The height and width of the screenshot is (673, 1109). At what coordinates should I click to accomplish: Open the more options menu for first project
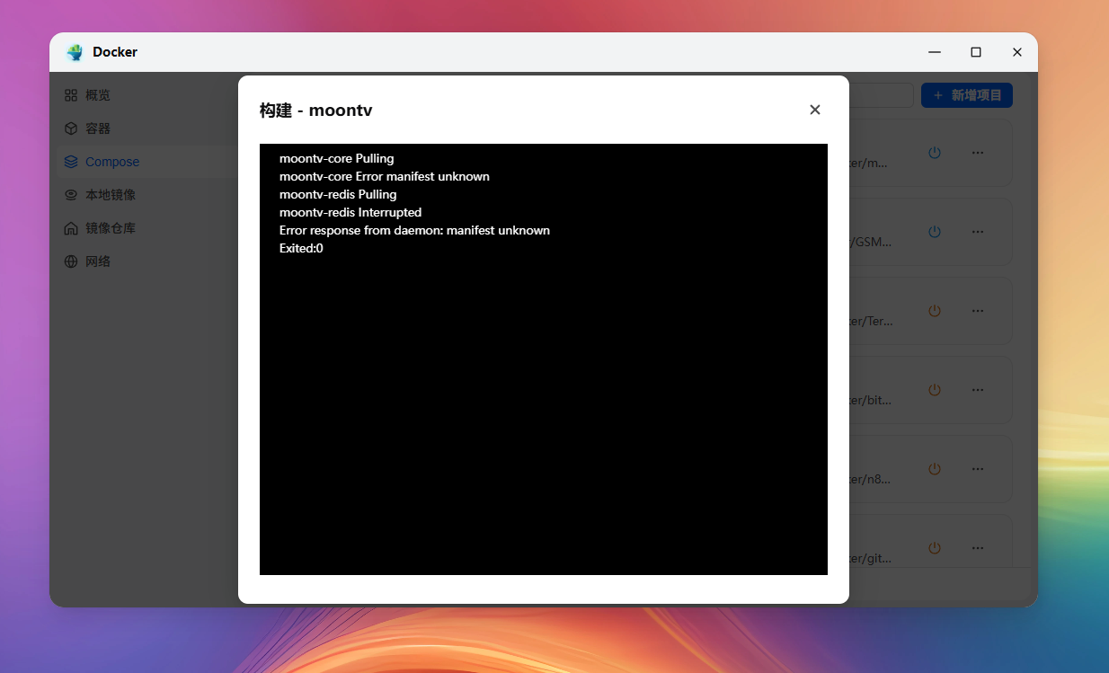[x=978, y=153]
